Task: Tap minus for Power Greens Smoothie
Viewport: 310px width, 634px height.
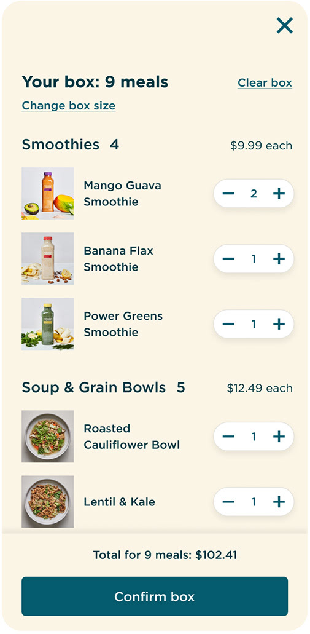Action: point(228,324)
